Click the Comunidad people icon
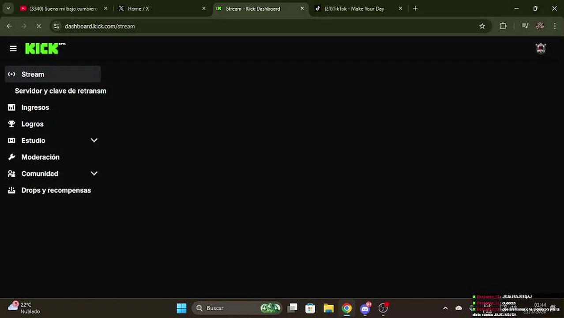The height and width of the screenshot is (318, 564). click(x=11, y=174)
